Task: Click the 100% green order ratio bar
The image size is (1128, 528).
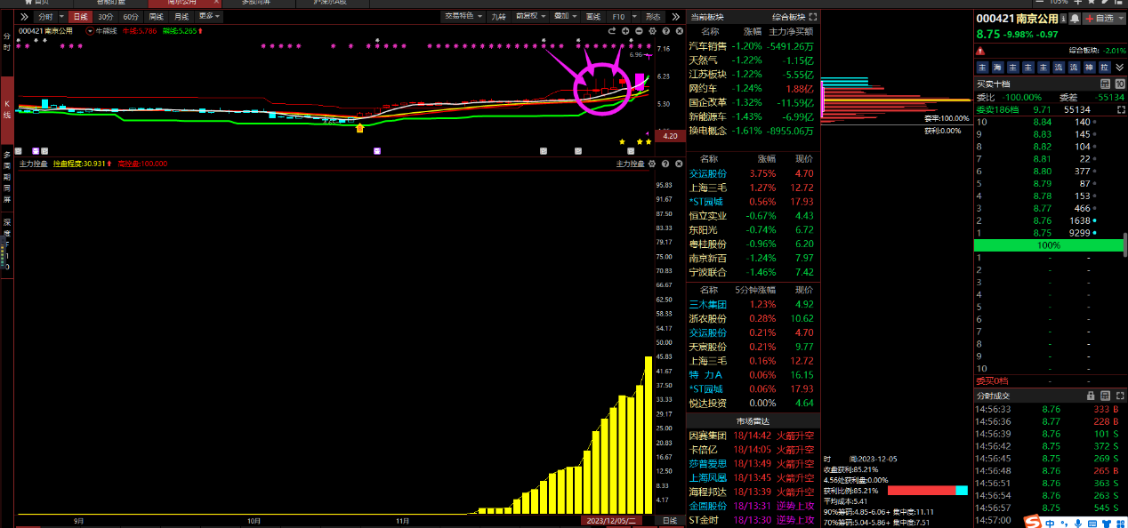Action: [x=1049, y=244]
